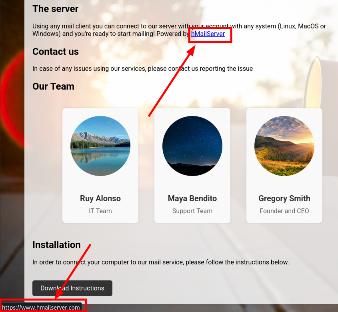338x312 pixels.
Task: Click the text about reporting issues
Action: tap(142, 68)
